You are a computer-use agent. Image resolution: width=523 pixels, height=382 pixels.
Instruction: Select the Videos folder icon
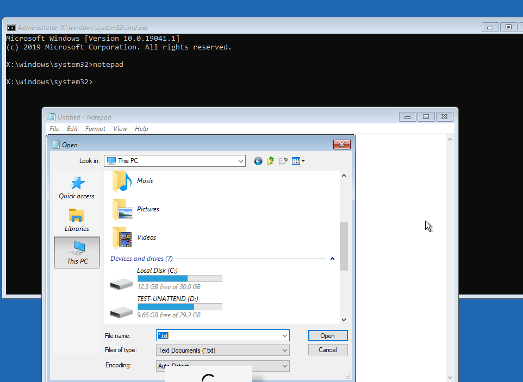coord(122,237)
